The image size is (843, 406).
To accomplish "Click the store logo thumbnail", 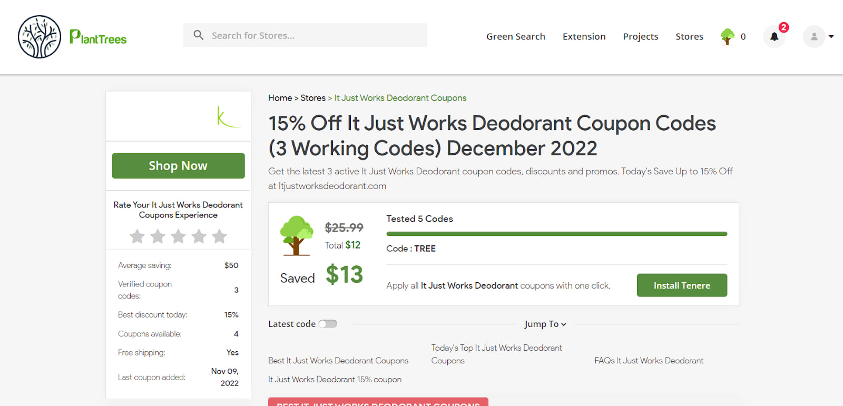I will click(228, 116).
